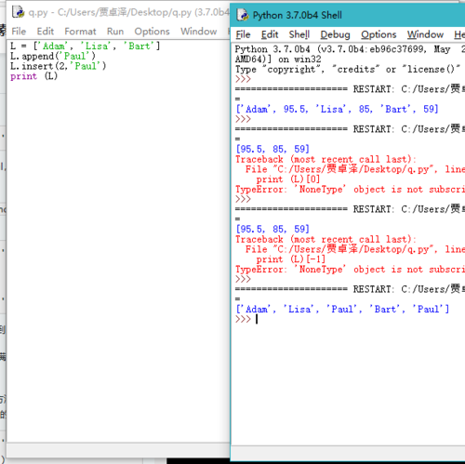465x464 pixels.
Task: Click the print (L) code line
Action: click(34, 76)
